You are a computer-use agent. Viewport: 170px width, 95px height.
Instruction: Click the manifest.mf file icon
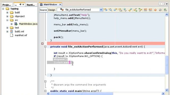(11, 35)
